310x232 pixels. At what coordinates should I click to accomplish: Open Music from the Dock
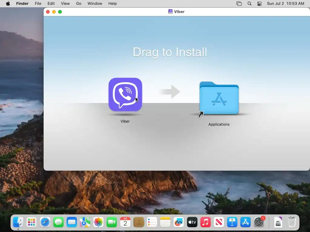click(206, 222)
